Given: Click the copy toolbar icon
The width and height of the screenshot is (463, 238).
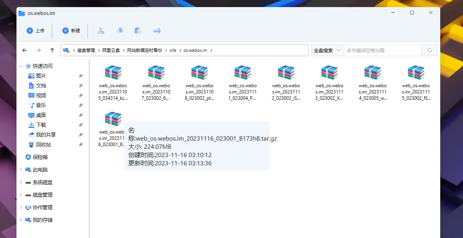Looking at the screenshot, I should point(120,31).
